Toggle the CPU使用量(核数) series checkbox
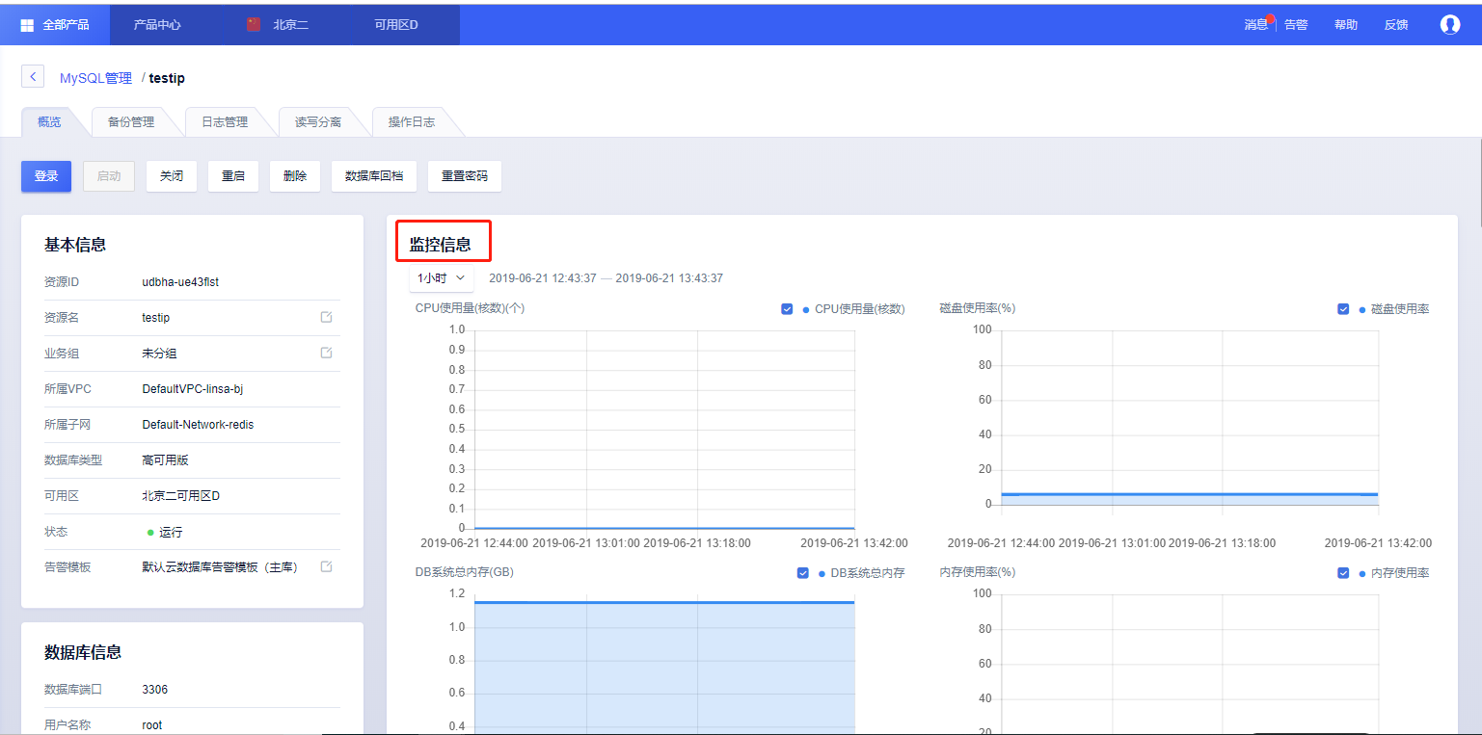 pyautogui.click(x=786, y=308)
